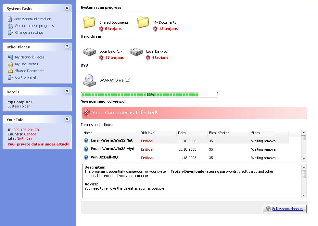Open the Shared Documents large folder icon
The width and height of the screenshot is (318, 226).
(x=89, y=22)
